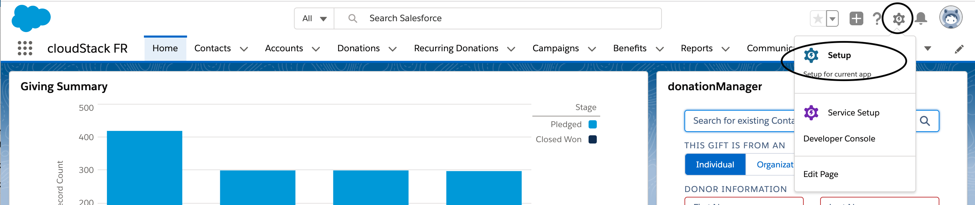The image size is (975, 205).
Task: Open the user profile avatar
Action: coord(950,17)
